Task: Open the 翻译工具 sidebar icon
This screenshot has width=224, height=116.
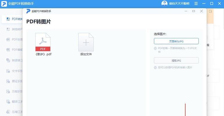Action: [x=8, y=101]
